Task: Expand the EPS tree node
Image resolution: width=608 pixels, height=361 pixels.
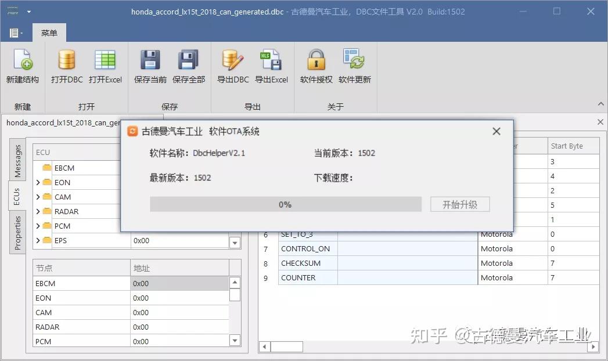Action: coord(38,240)
